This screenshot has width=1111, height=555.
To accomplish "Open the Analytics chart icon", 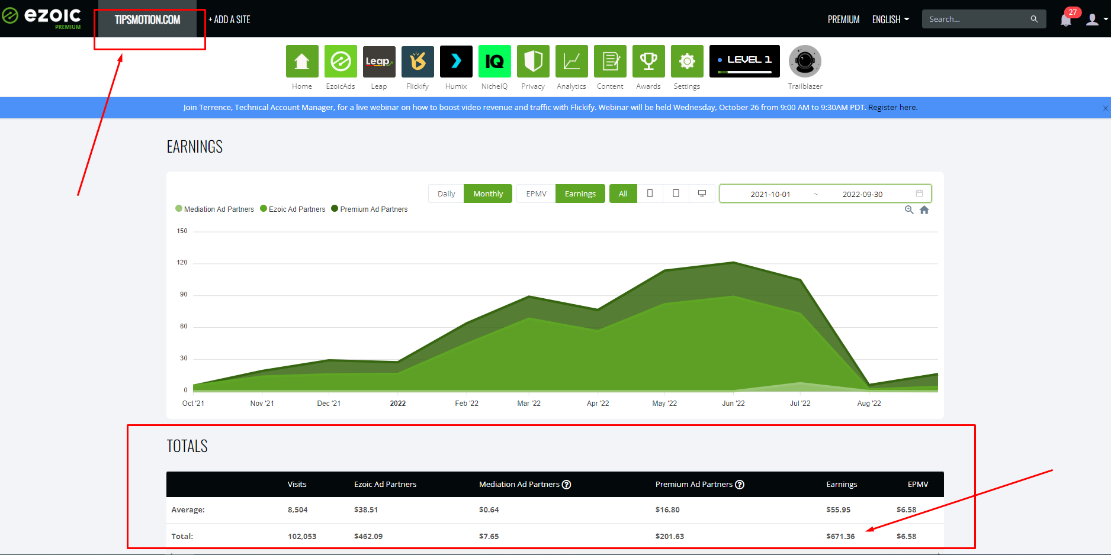I will [571, 62].
